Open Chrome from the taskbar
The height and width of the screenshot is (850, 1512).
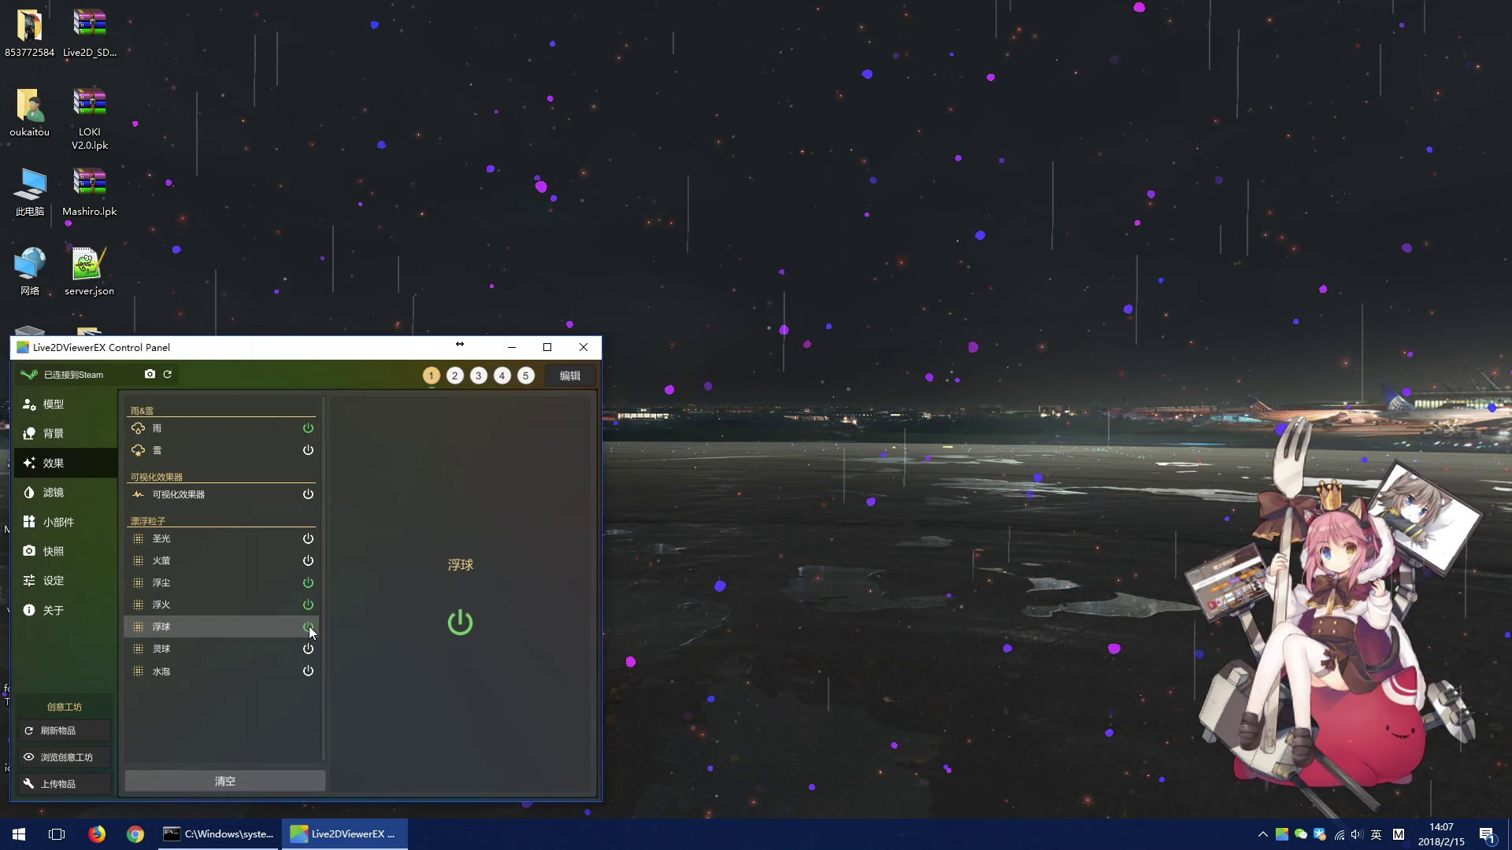tap(135, 833)
